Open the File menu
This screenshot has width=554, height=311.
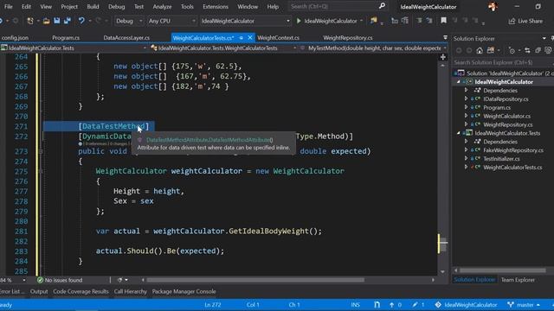coord(8,6)
